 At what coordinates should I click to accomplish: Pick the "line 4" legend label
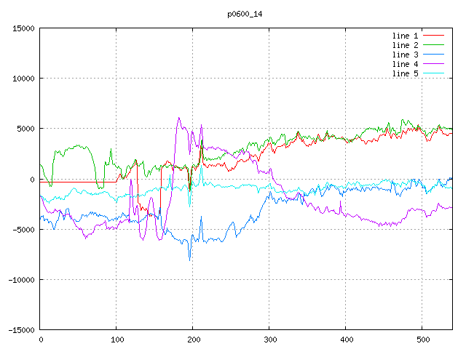click(x=405, y=64)
